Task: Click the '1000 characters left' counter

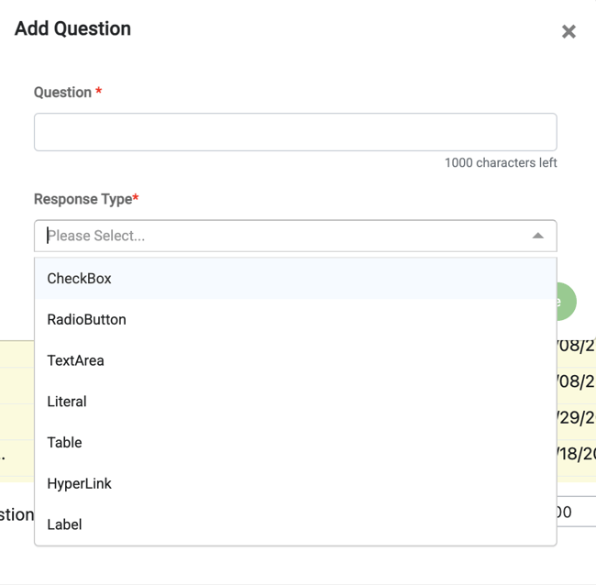Action: (x=501, y=163)
